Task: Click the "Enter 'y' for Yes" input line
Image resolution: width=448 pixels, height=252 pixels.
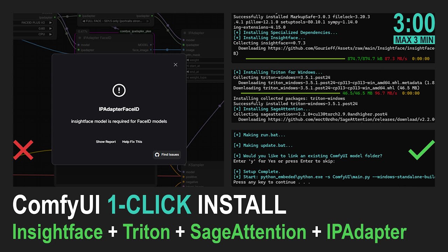Action: point(284,161)
